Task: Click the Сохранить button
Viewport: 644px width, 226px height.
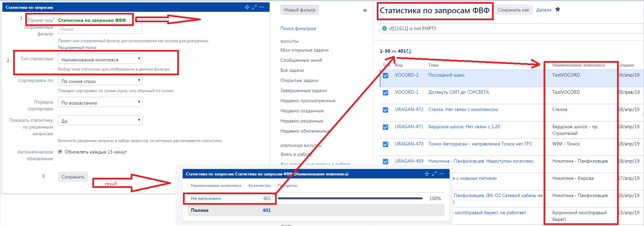Action: pos(73,177)
